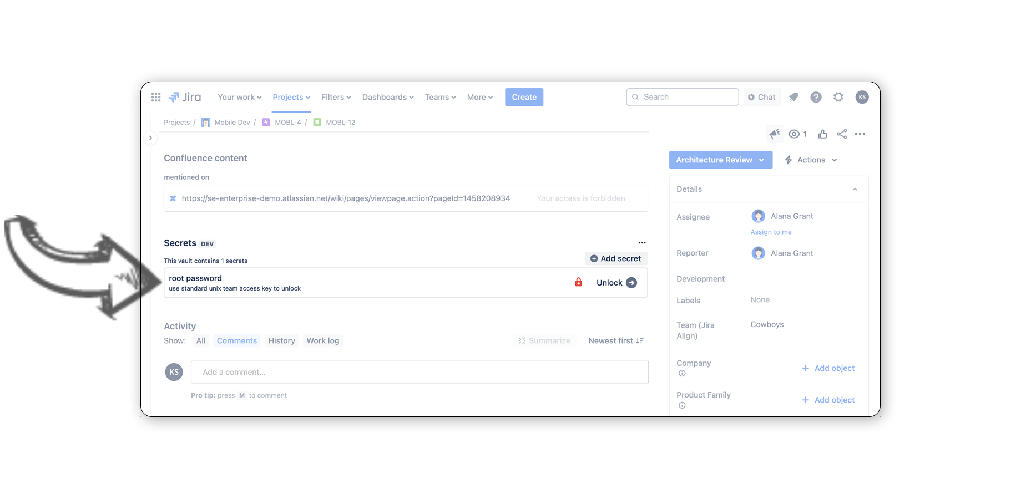The image size is (1021, 499).
Task: Click the Create button
Action: [x=524, y=97]
